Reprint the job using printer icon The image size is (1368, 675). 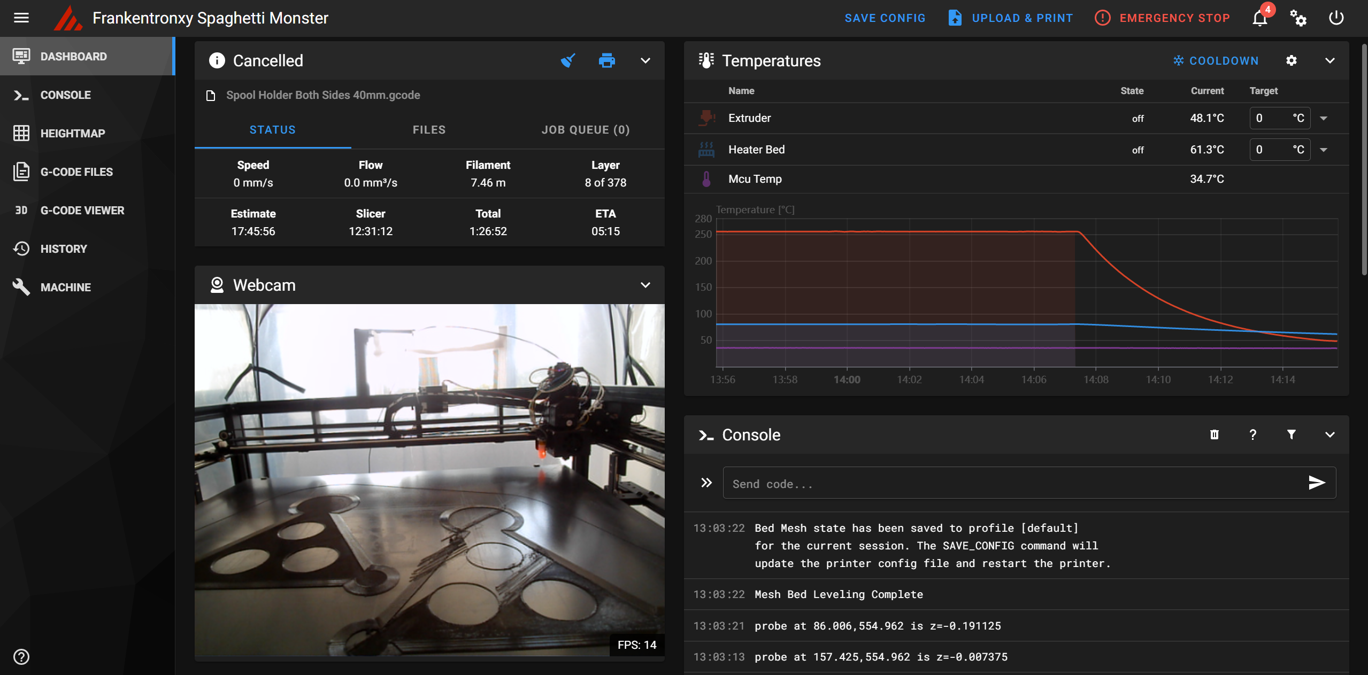point(606,60)
